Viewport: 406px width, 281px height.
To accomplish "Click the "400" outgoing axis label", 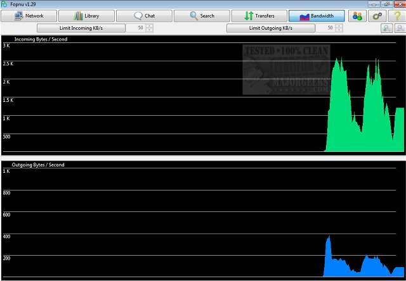I will tap(6, 236).
